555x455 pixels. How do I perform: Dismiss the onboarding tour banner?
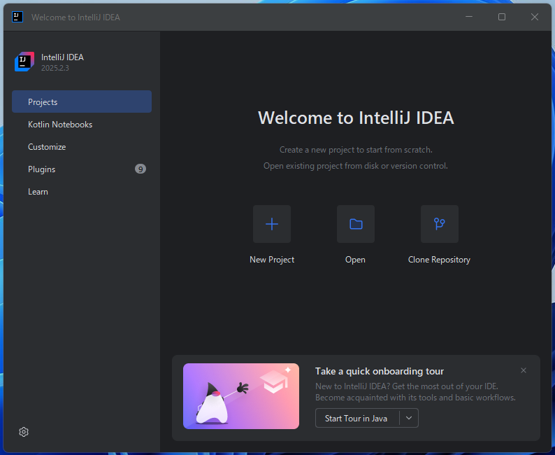524,370
